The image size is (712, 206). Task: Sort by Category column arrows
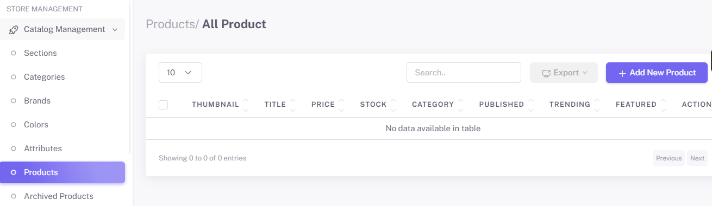click(x=460, y=105)
